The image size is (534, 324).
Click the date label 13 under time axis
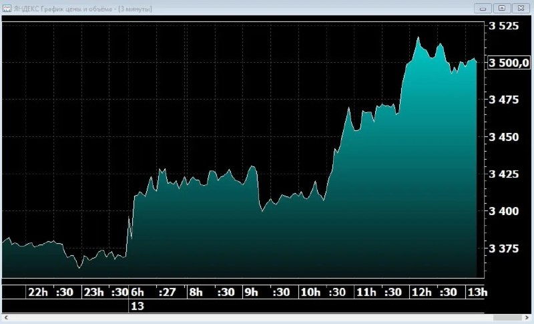coord(138,305)
